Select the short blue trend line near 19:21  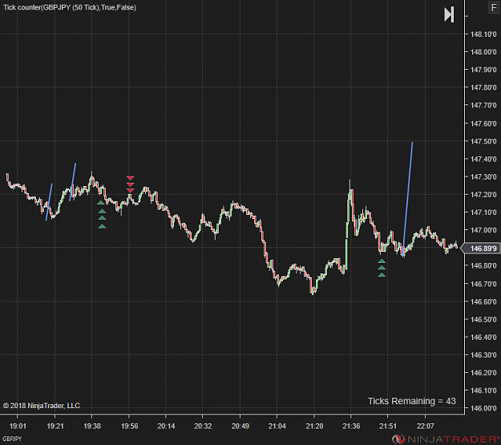pos(49,202)
